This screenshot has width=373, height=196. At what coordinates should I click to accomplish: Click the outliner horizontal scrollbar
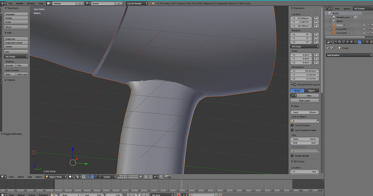[345, 37]
